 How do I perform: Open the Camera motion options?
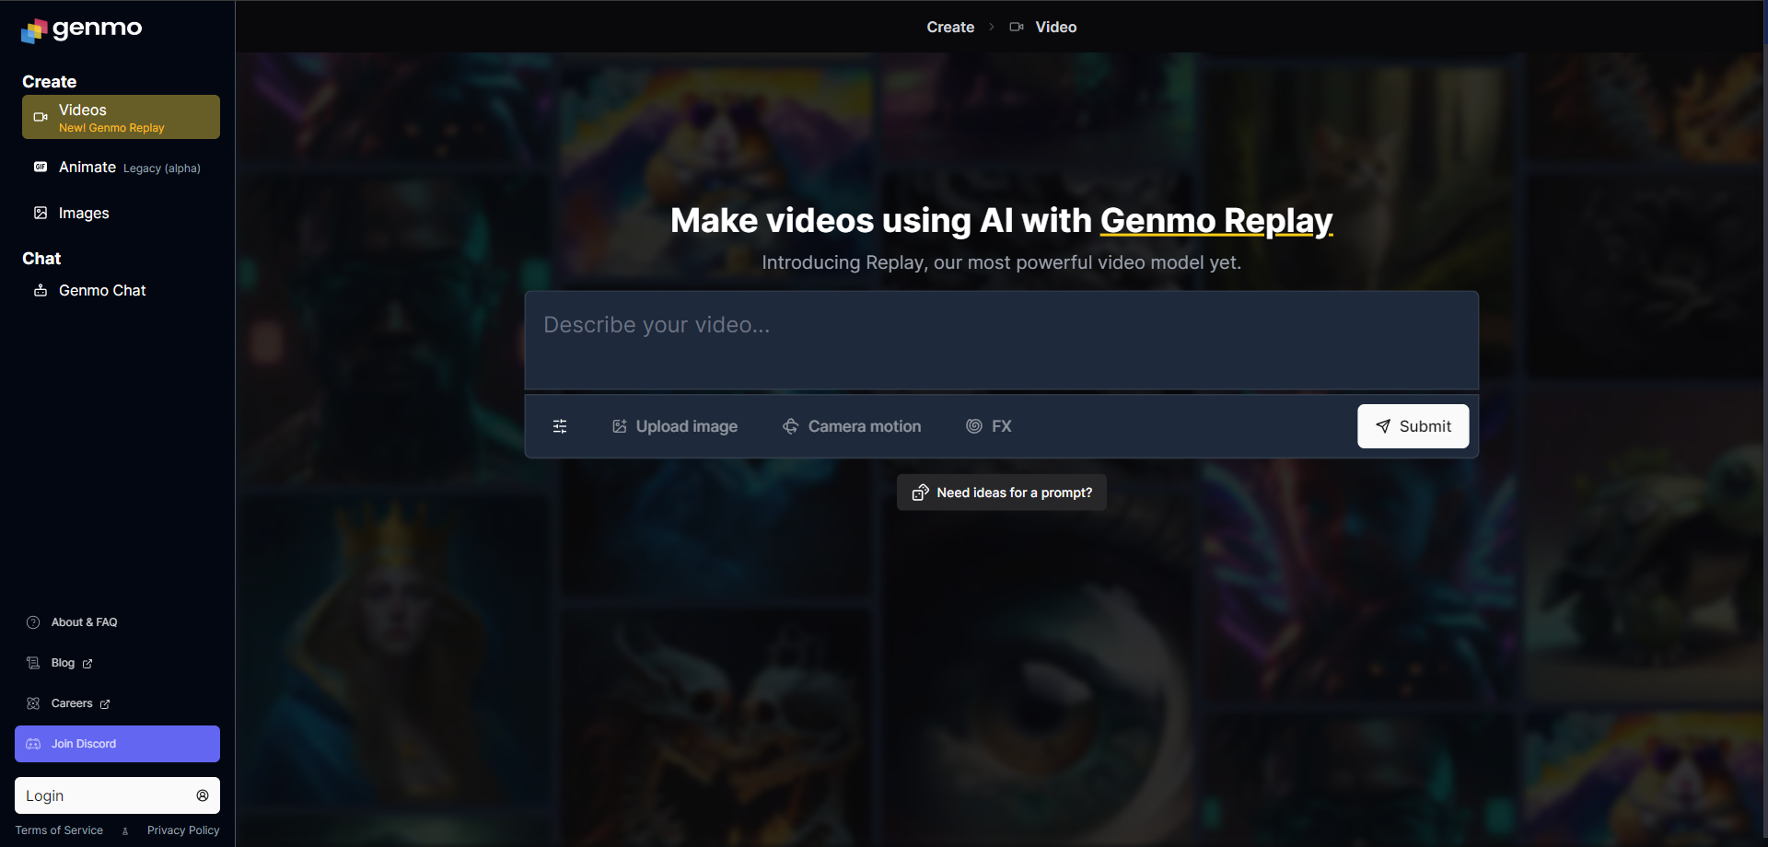(852, 426)
